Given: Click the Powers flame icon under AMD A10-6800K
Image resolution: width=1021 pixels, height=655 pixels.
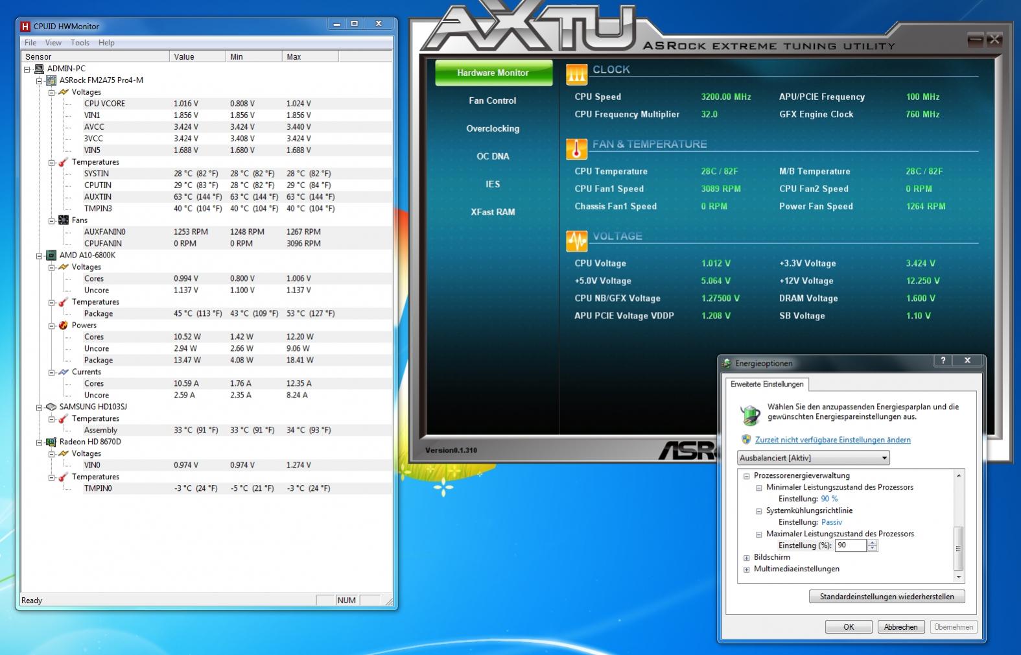Looking at the screenshot, I should click(64, 326).
